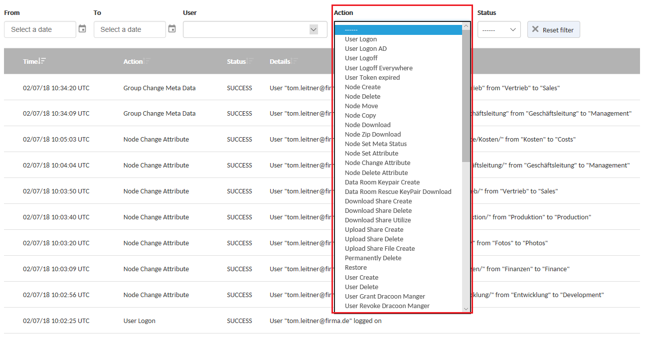This screenshot has width=647, height=337.
Task: Click the Time column header
Action: pos(30,61)
